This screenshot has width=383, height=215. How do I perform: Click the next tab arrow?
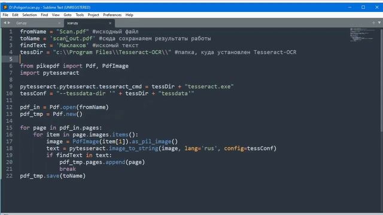[9, 23]
